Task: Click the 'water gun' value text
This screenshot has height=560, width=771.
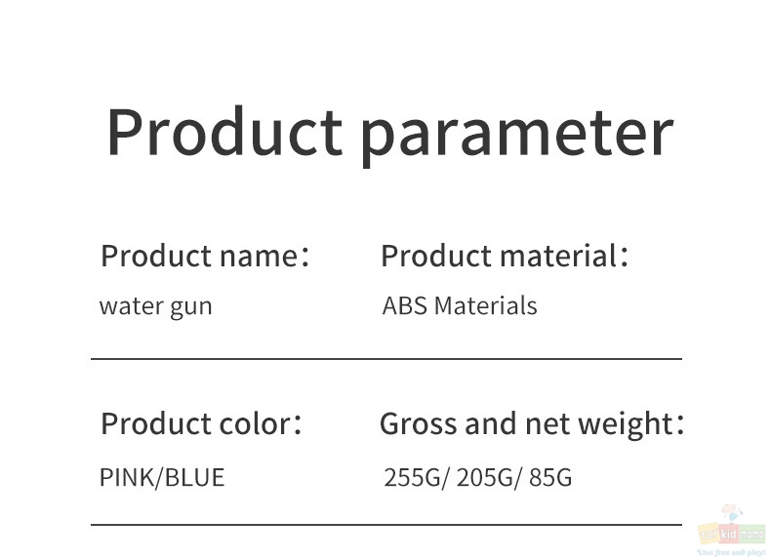Action: click(155, 306)
